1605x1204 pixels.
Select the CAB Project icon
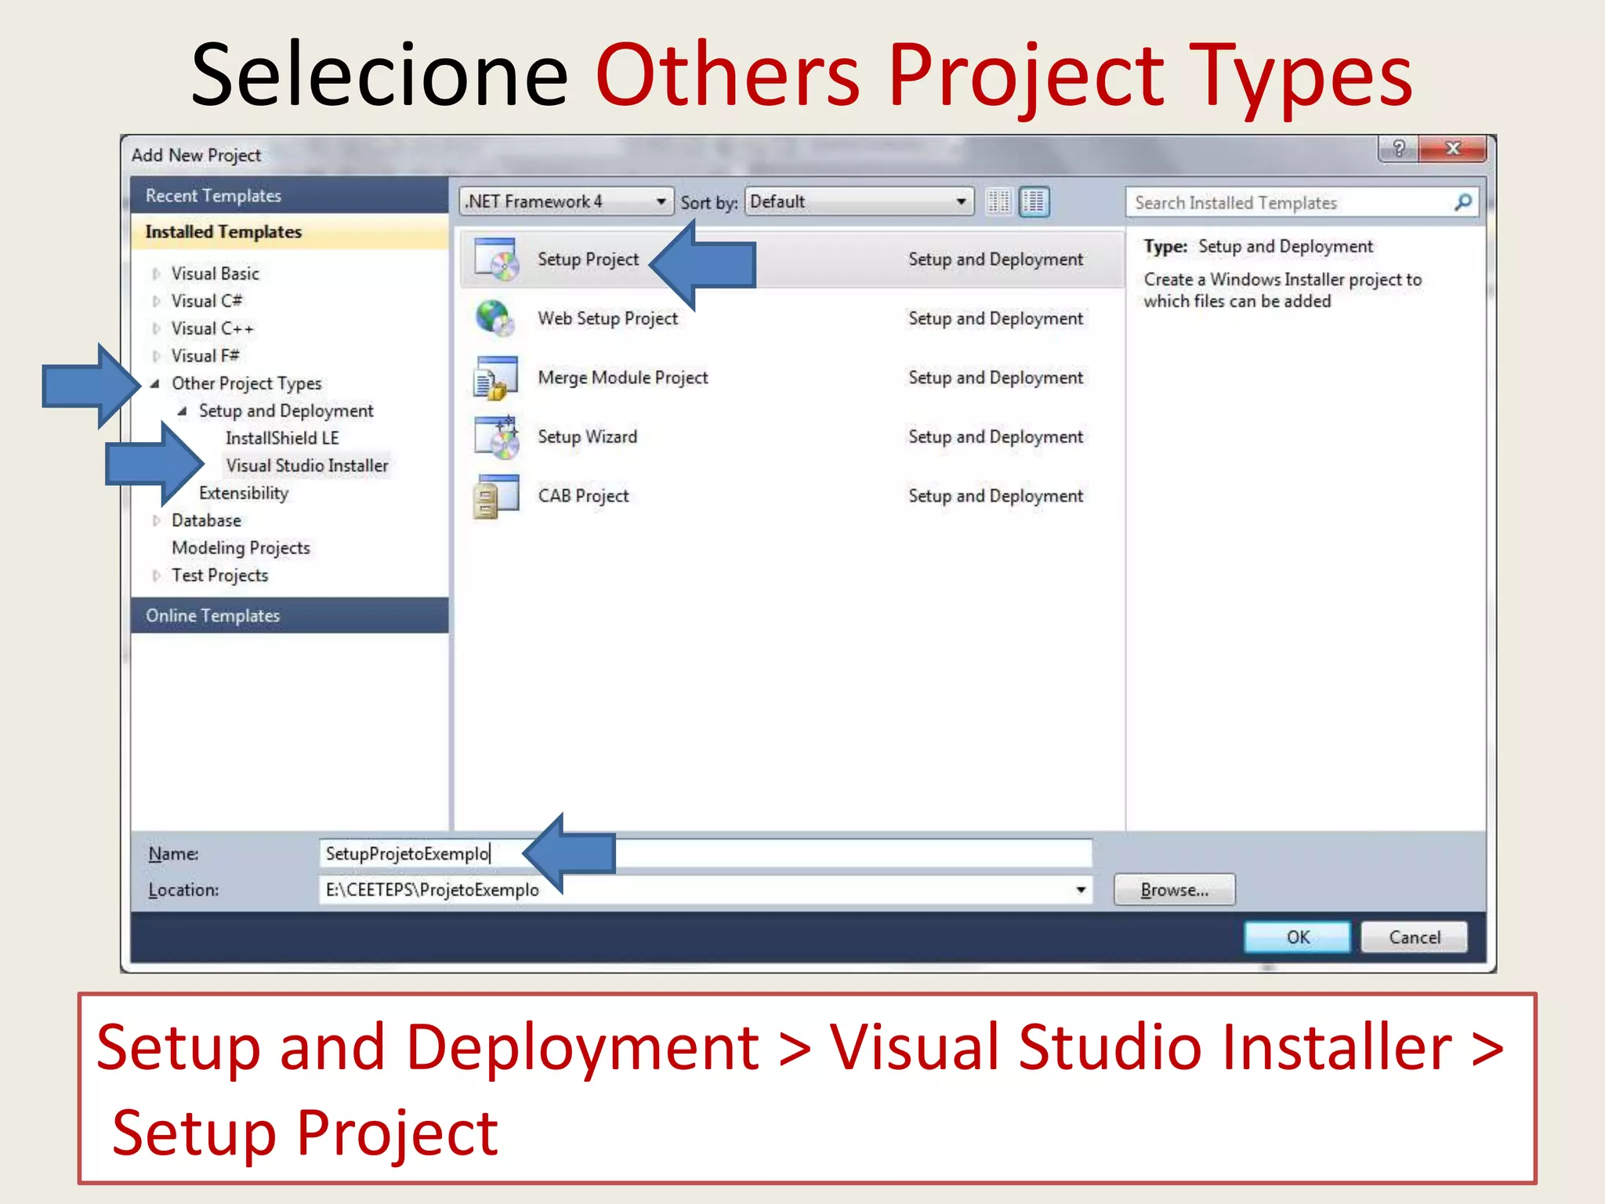(496, 497)
